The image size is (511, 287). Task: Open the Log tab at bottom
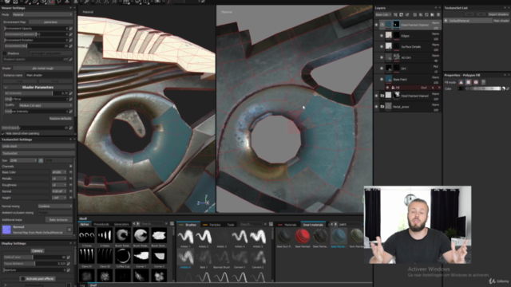click(x=82, y=285)
